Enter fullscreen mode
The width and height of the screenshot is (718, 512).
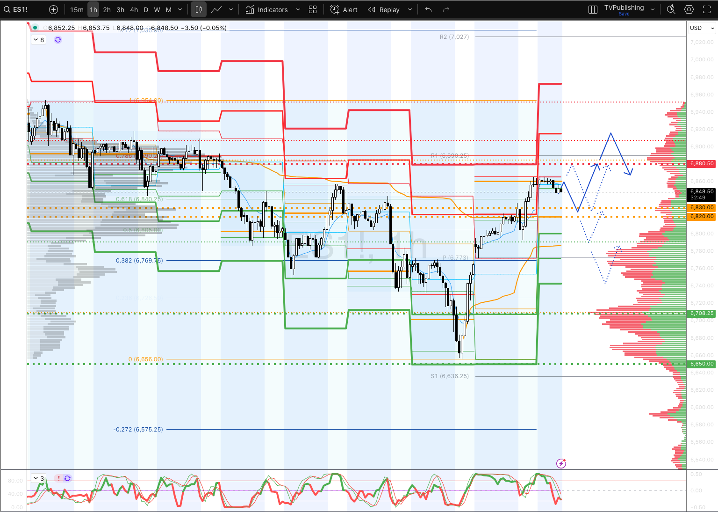[x=707, y=9]
